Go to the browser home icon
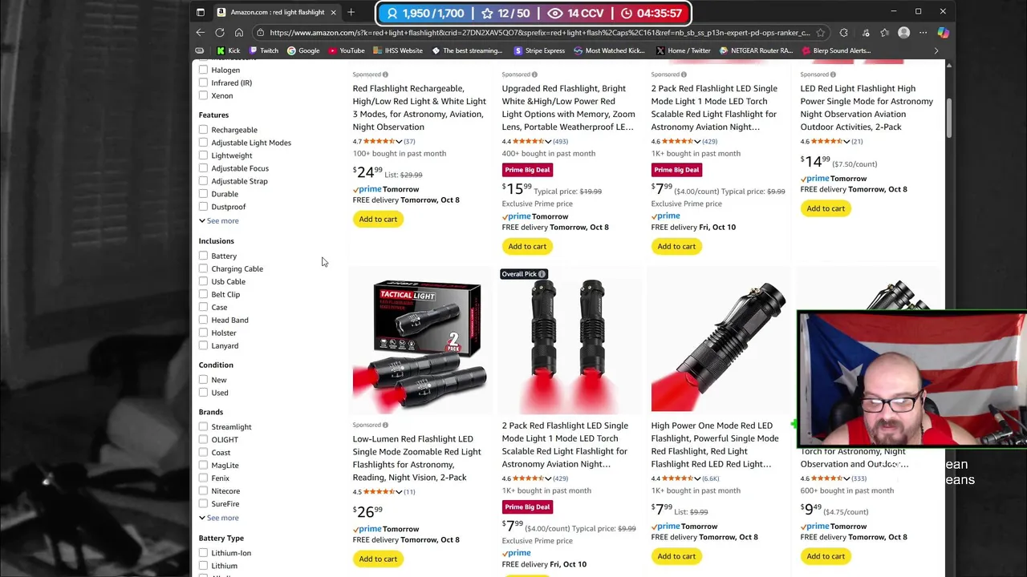The height and width of the screenshot is (577, 1027). point(239,33)
